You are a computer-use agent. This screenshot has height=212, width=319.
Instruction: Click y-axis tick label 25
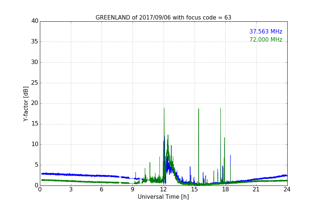pyautogui.click(x=35, y=83)
